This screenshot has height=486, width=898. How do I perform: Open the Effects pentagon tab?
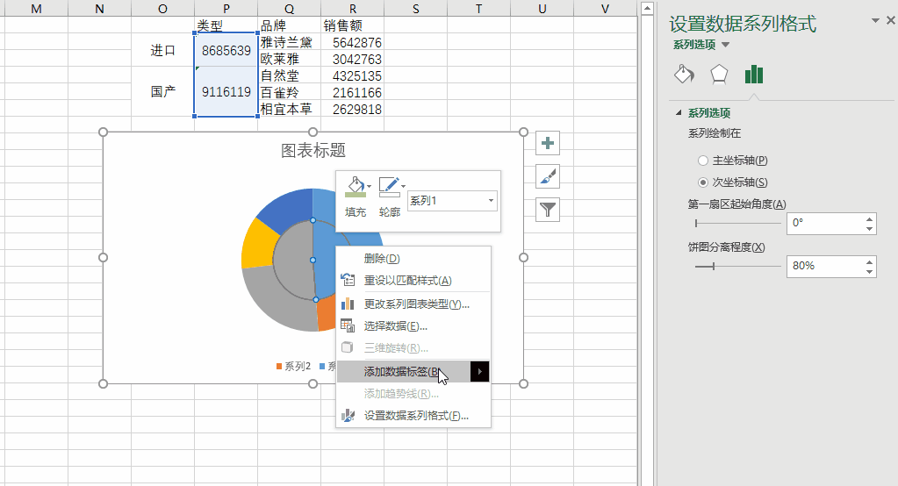719,74
